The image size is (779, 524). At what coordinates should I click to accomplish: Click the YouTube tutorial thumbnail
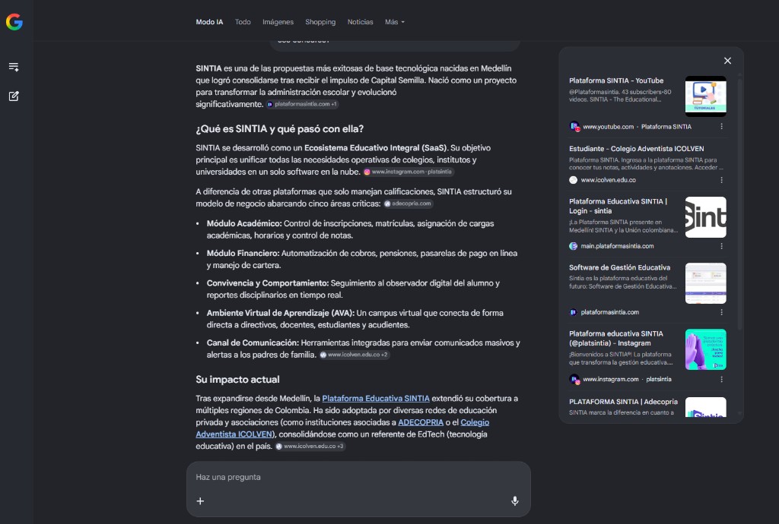[x=705, y=96]
